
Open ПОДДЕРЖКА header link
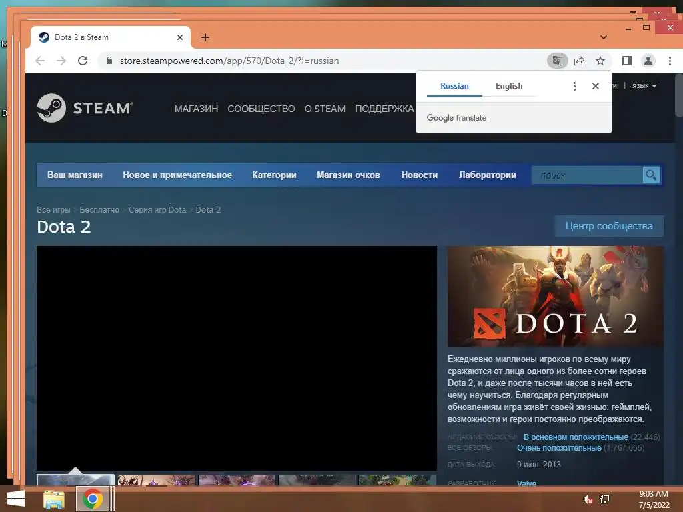pos(384,109)
